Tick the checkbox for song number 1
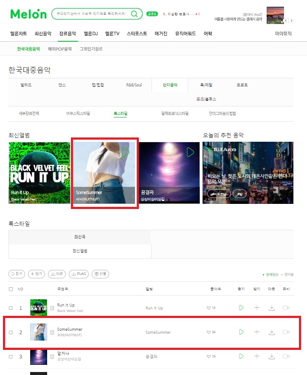This screenshot has width=307, height=375. [x=11, y=308]
